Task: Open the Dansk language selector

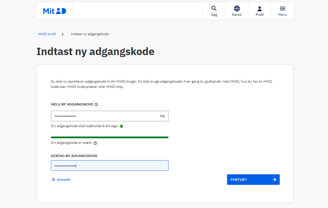Action: (x=237, y=15)
